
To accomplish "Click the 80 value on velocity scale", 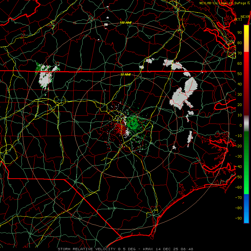I will pos(240,43).
